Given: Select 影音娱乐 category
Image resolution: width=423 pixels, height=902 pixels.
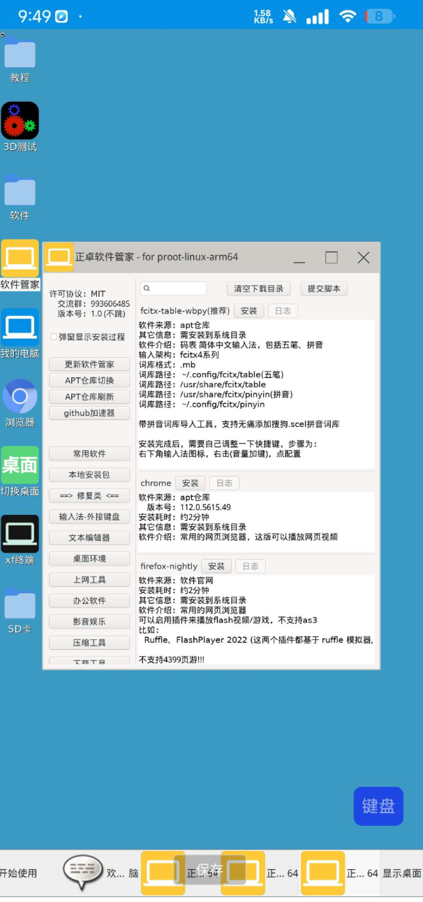Looking at the screenshot, I should pos(89,621).
